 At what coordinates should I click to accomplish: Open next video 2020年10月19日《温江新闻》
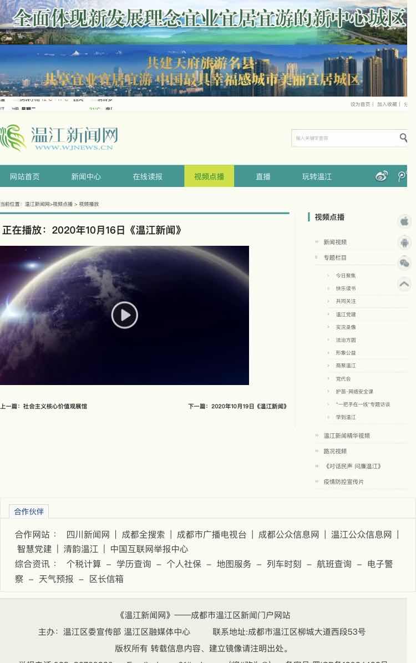[238, 406]
